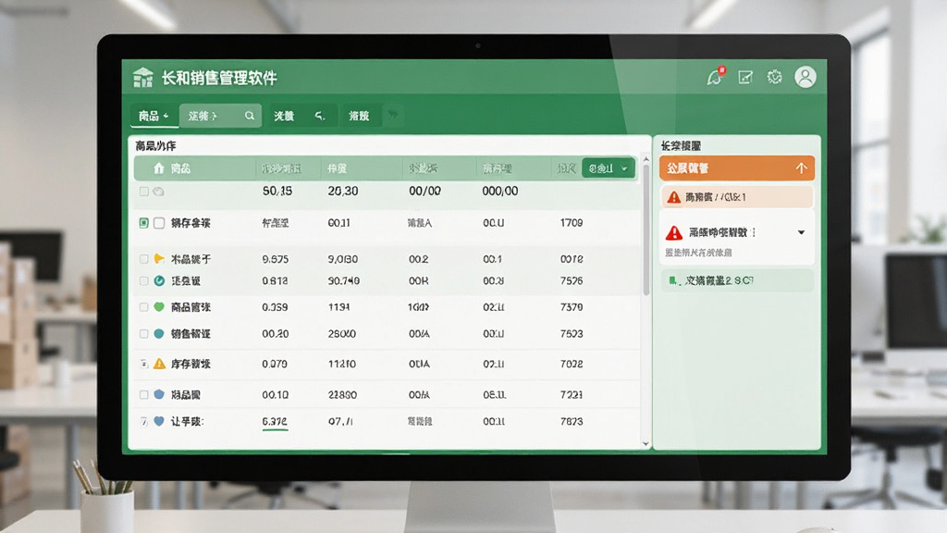Image resolution: width=947 pixels, height=533 pixels.
Task: Click the light green item in the side panel
Action: (737, 280)
